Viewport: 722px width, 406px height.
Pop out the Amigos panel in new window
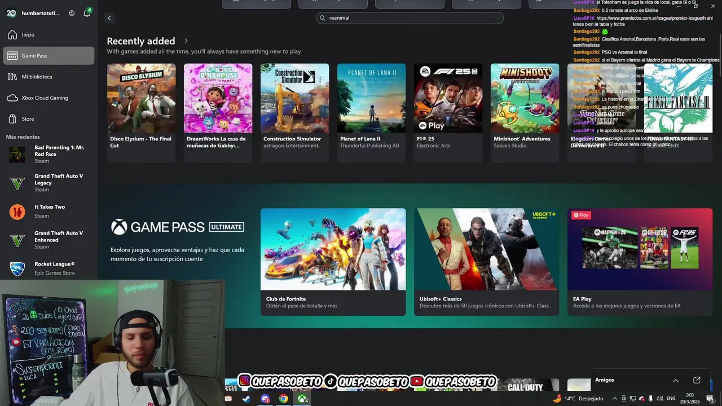[x=697, y=380]
